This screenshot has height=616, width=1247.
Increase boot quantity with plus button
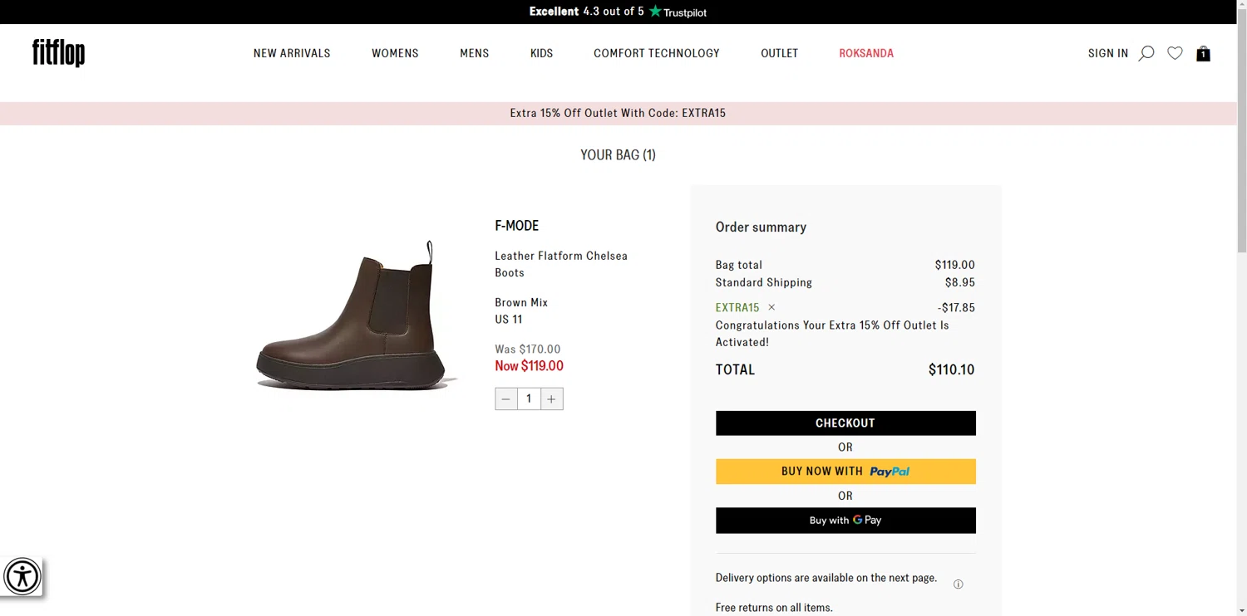click(551, 399)
